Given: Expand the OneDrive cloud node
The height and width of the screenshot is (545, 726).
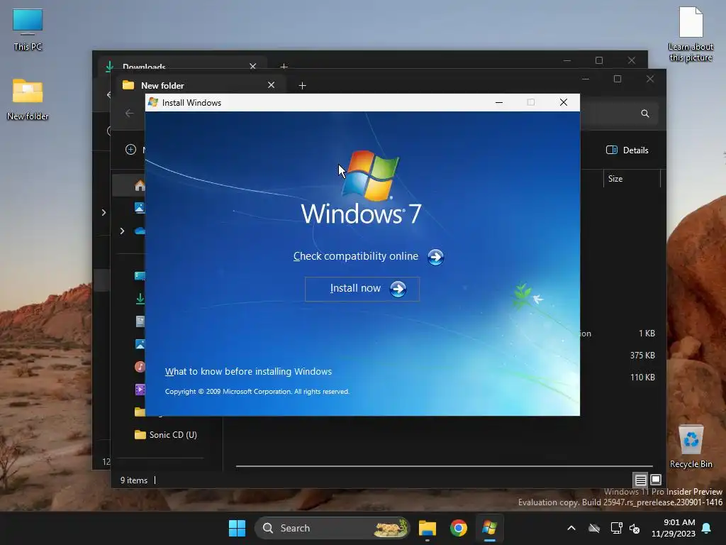Looking at the screenshot, I should click(122, 231).
